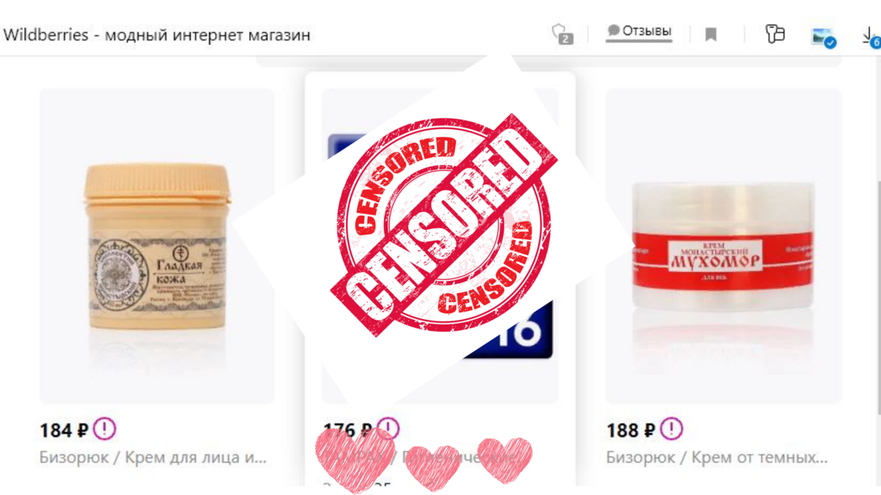Open the censored middle product image

(x=440, y=246)
